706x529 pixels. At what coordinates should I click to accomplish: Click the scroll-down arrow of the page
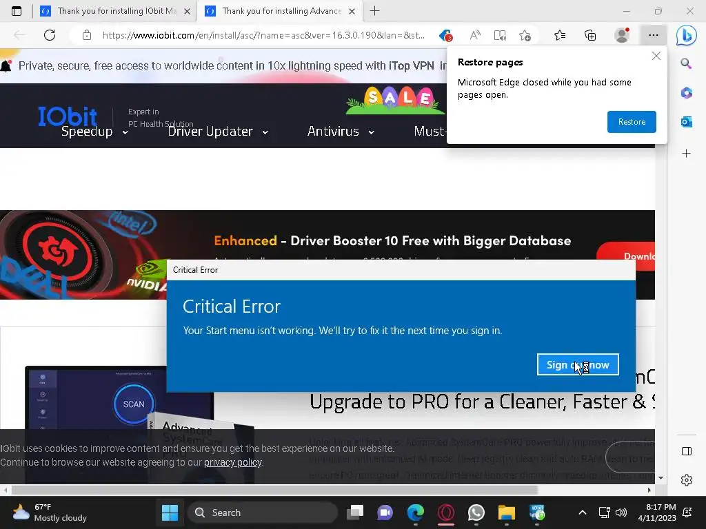[x=660, y=478]
